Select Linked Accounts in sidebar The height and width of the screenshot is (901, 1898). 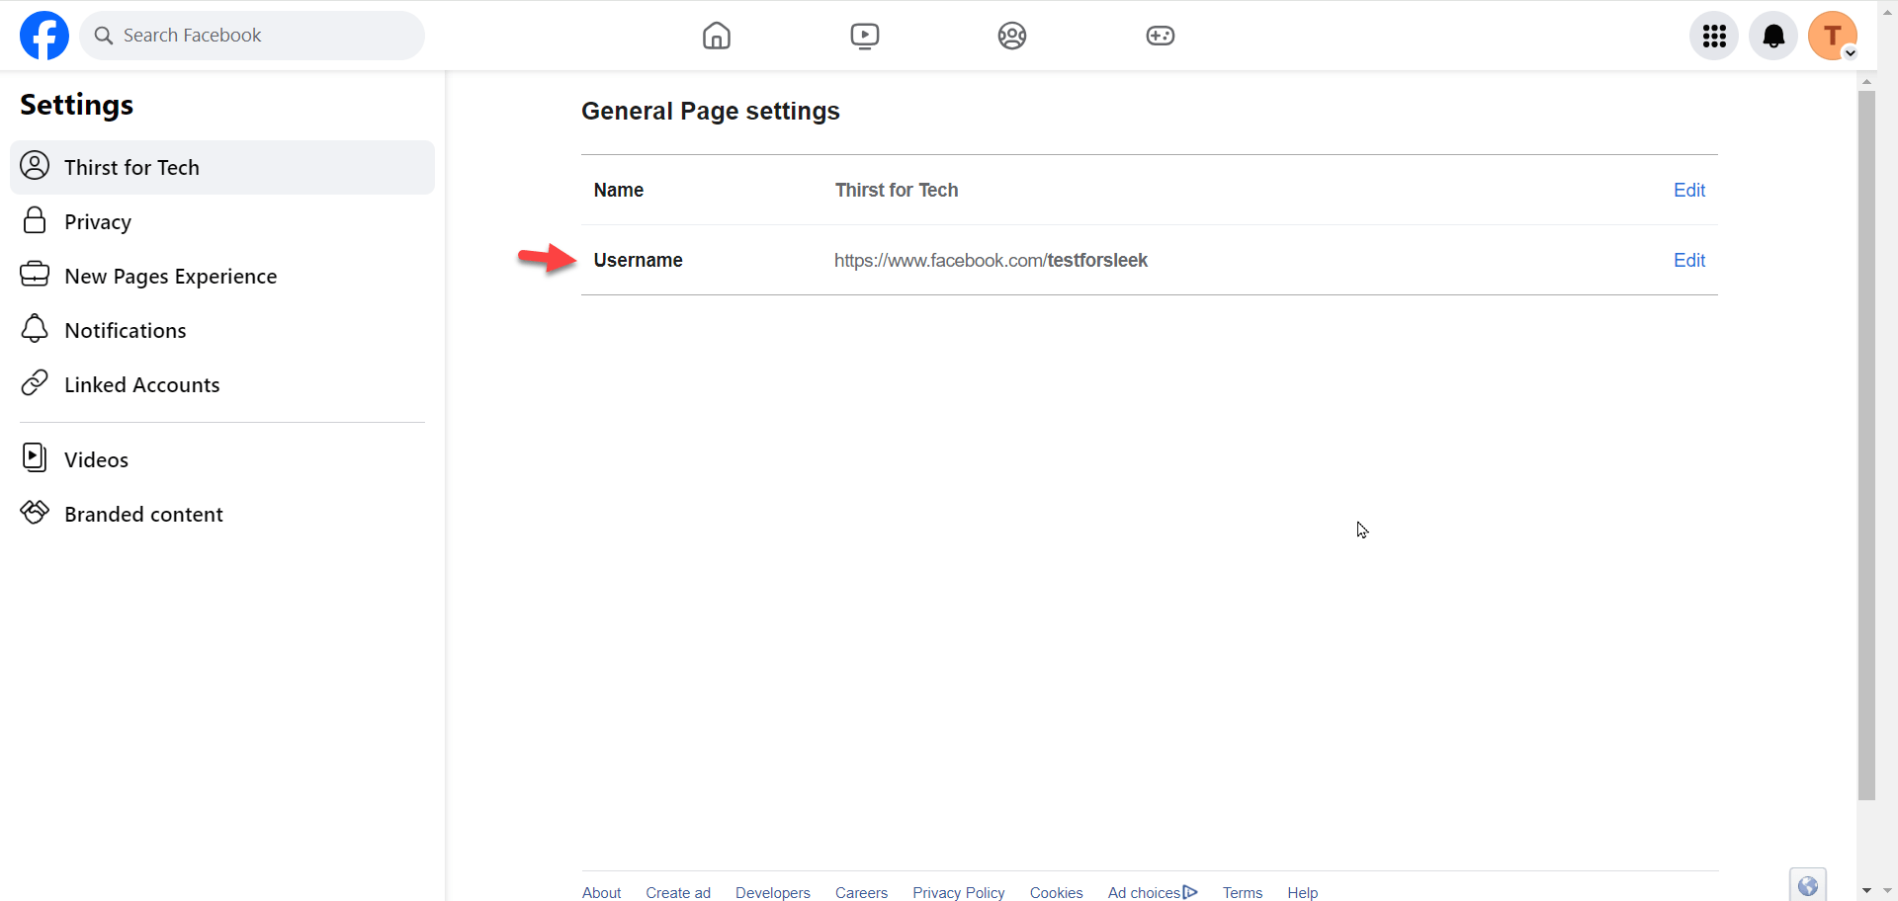(x=141, y=384)
